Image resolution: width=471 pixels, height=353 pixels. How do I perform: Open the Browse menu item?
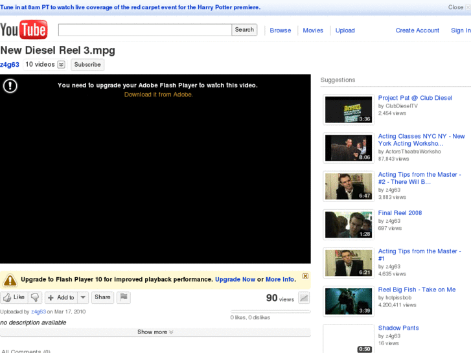(x=281, y=30)
